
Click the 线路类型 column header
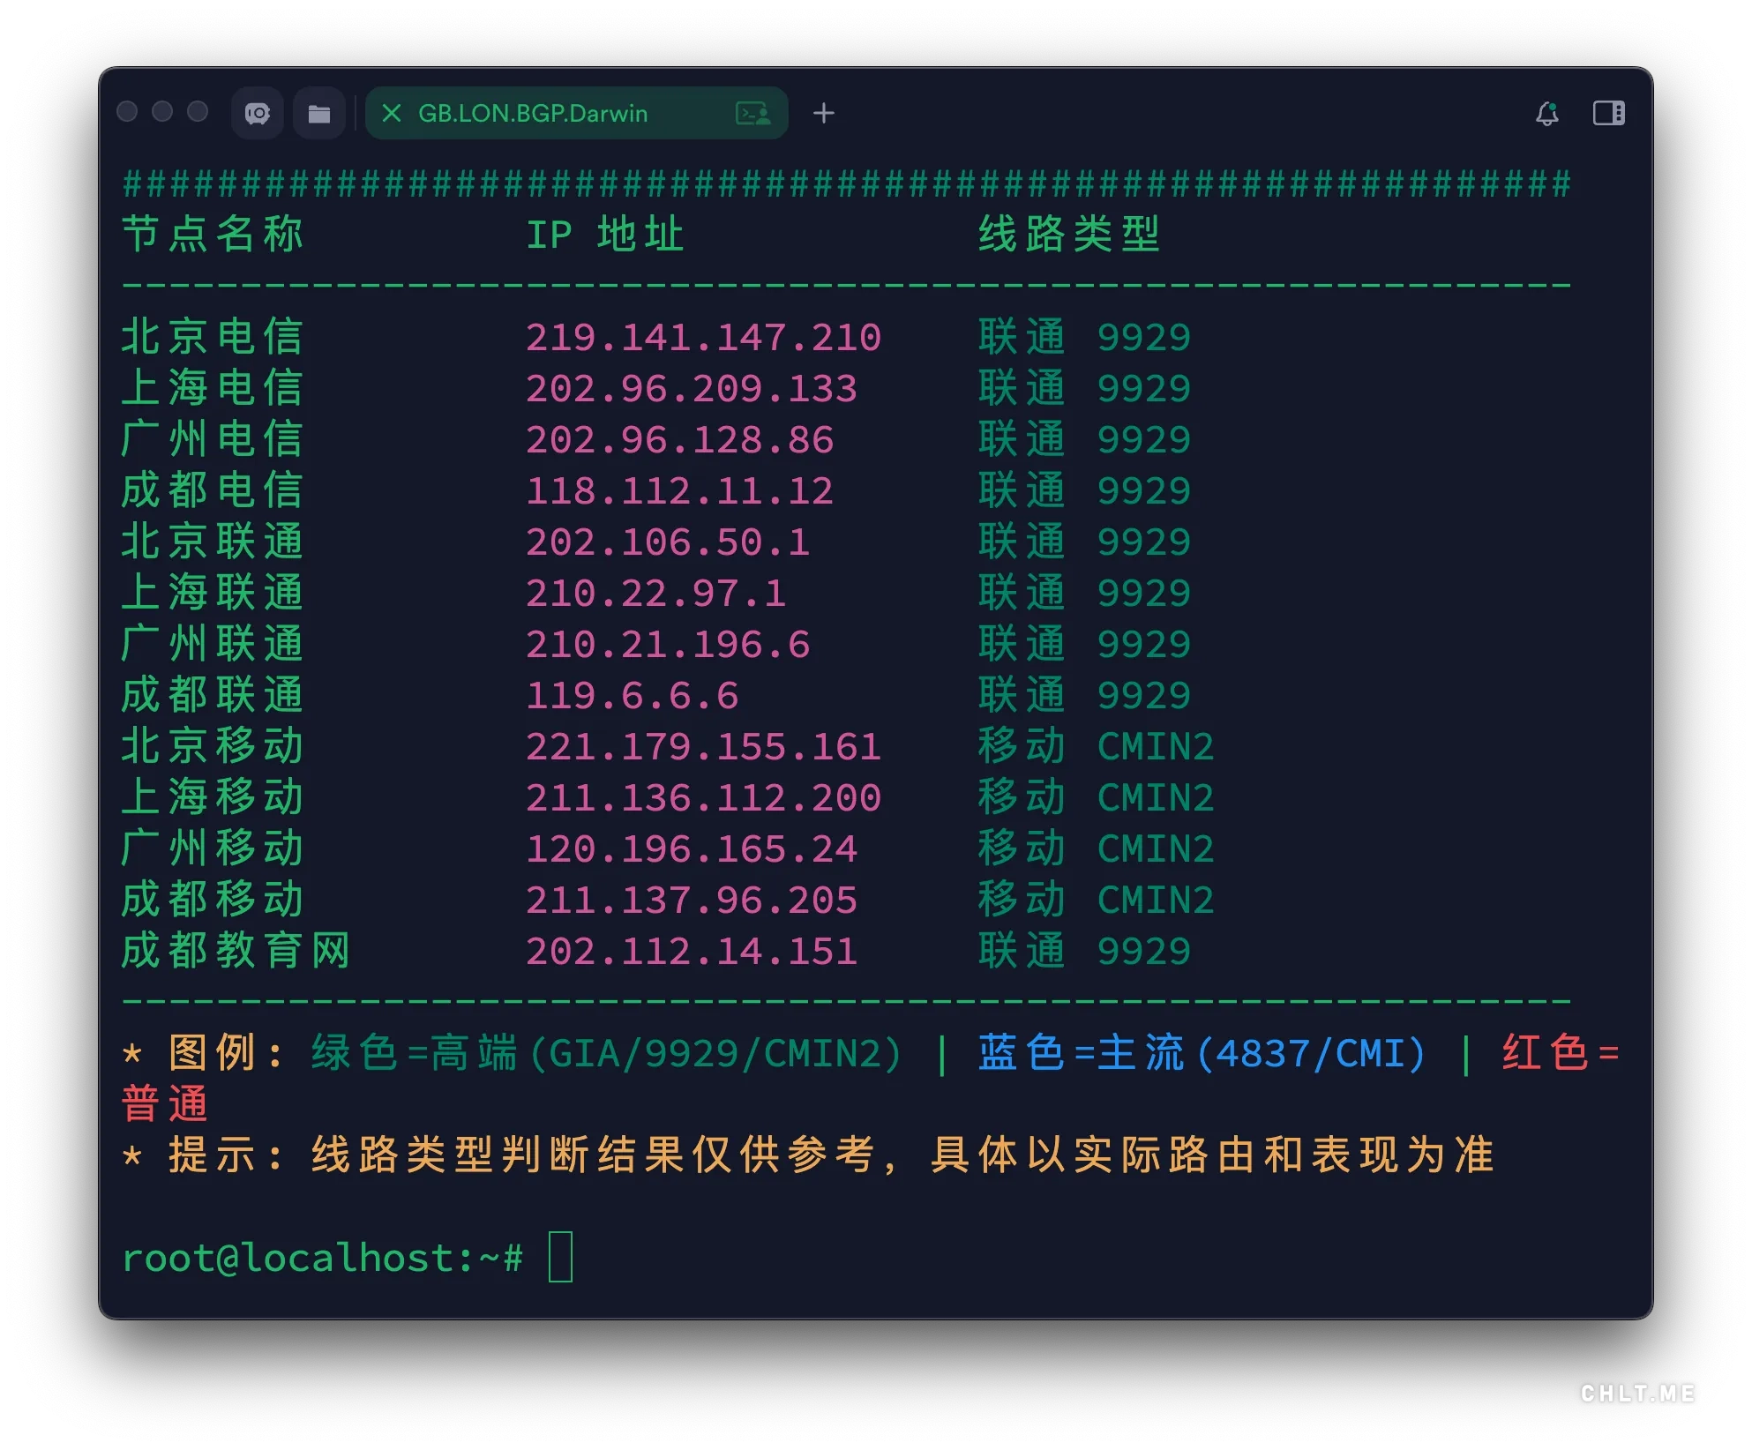[x=1069, y=235]
